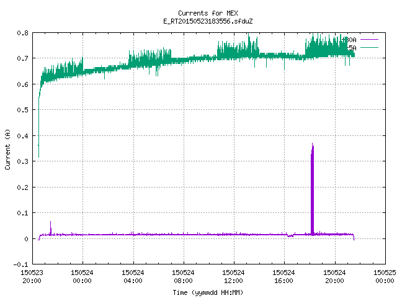This screenshot has width=397, height=298.
Task: Click the "150524 16:00" x-axis tick label
Action: (x=283, y=276)
